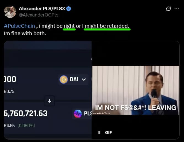Click the blue verified badge
The width and height of the screenshot is (184, 142).
69,9
